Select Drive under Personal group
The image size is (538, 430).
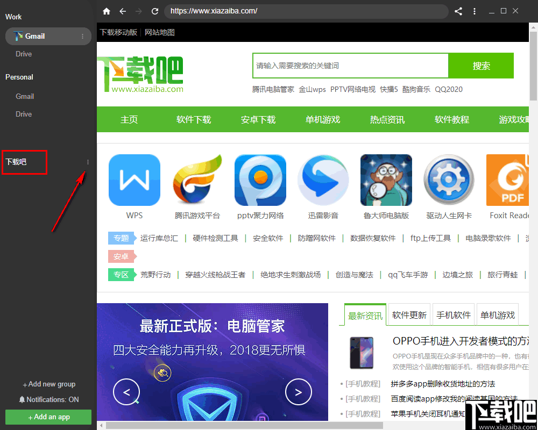(24, 114)
